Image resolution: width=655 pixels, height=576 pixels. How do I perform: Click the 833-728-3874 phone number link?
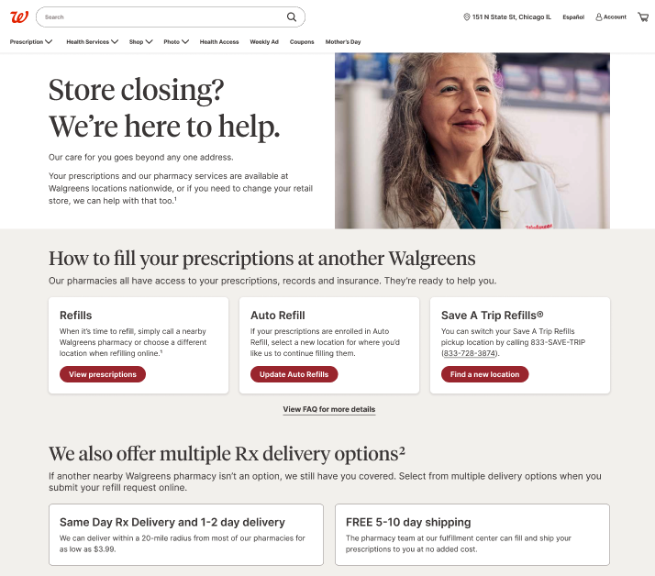pyautogui.click(x=469, y=353)
